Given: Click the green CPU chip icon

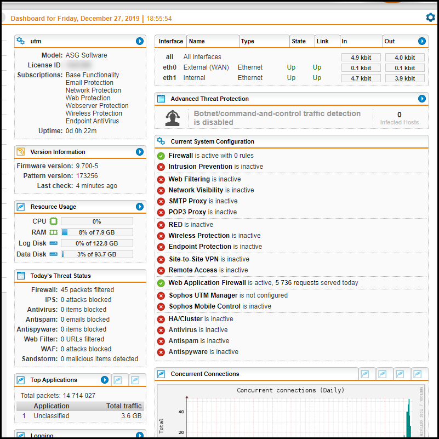Looking at the screenshot, I should coord(54,221).
